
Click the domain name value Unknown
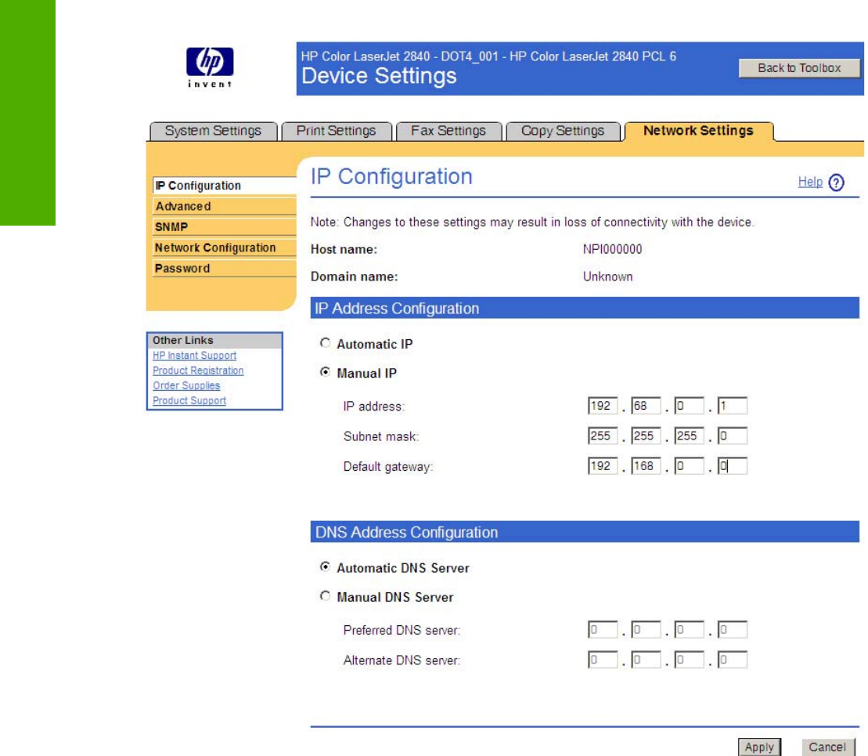(x=607, y=277)
